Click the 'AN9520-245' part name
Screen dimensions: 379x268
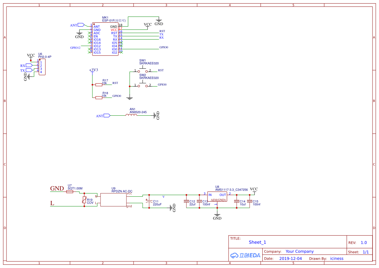coord(138,112)
